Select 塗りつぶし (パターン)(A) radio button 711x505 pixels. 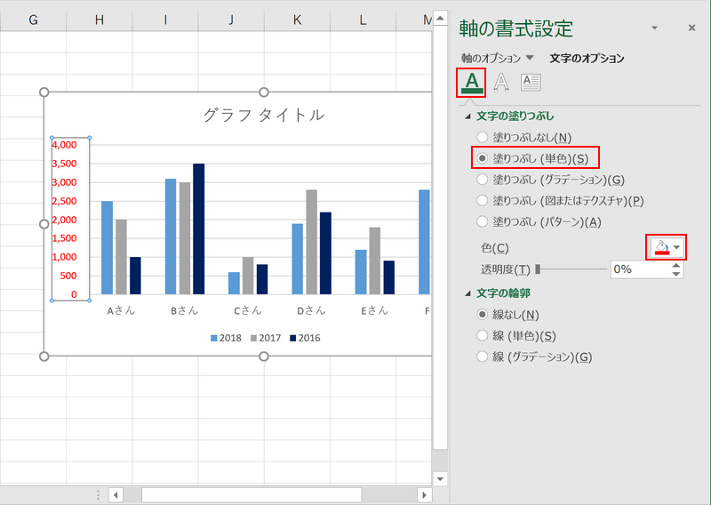pyautogui.click(x=482, y=221)
